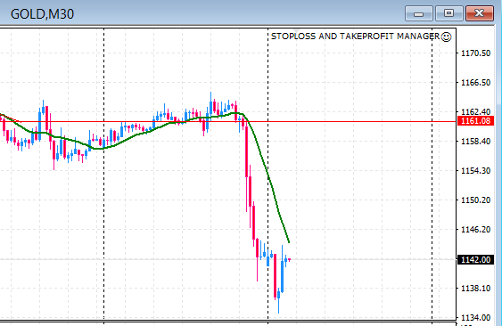Click the 1150.20 price scale value

coord(475,200)
